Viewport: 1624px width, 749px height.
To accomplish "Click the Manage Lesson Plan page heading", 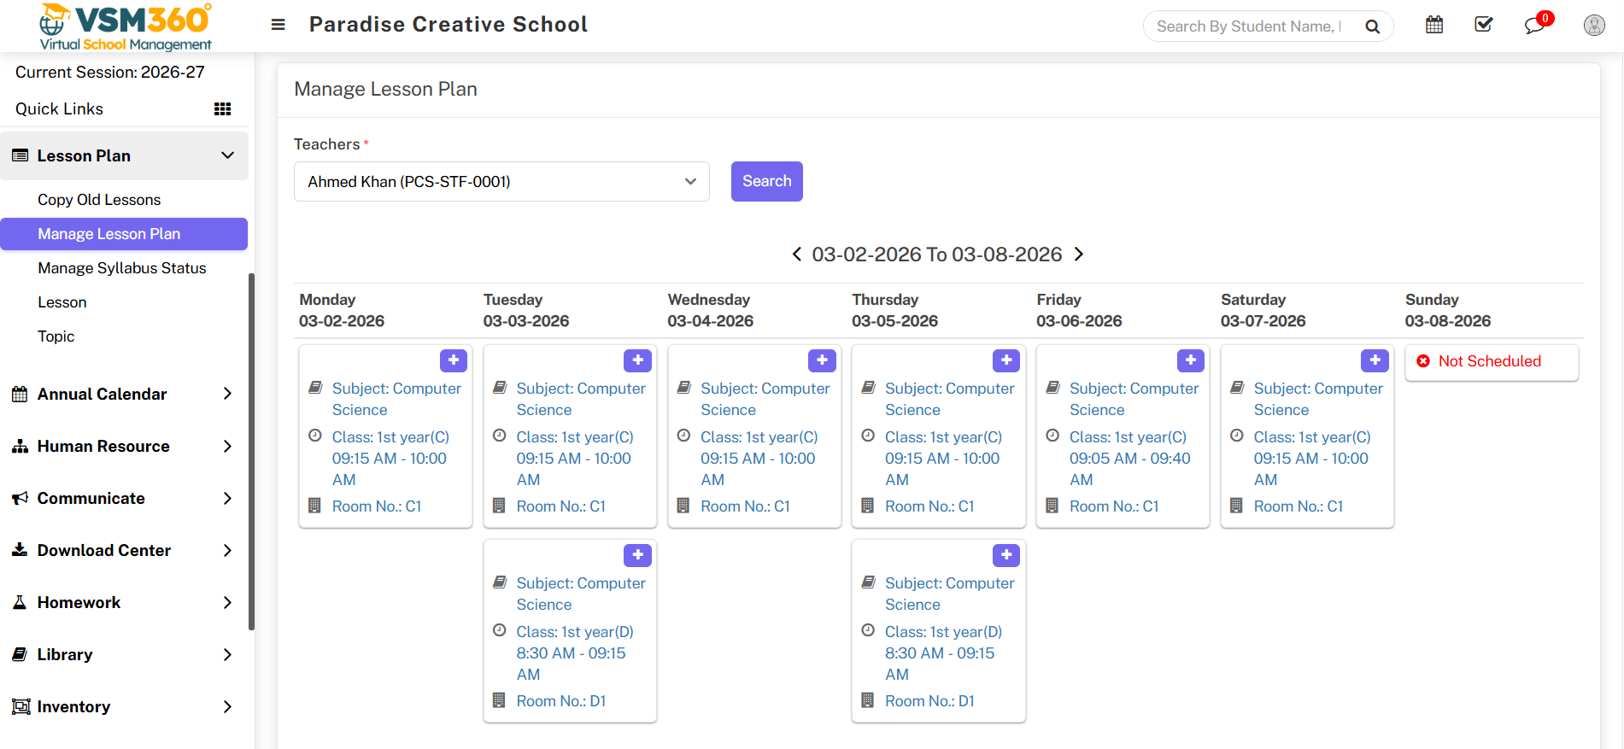I will pyautogui.click(x=385, y=89).
